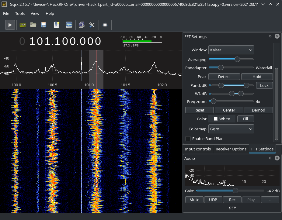Start DSP processing with the play icon

10,25
